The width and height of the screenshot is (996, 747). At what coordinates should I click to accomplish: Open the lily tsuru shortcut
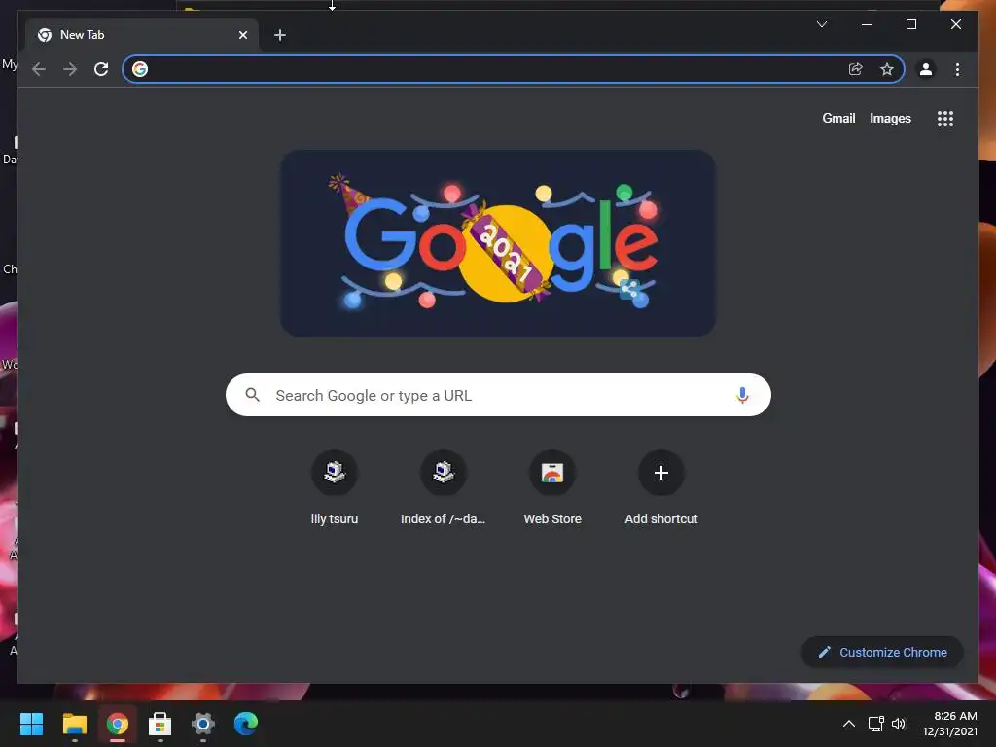(335, 489)
